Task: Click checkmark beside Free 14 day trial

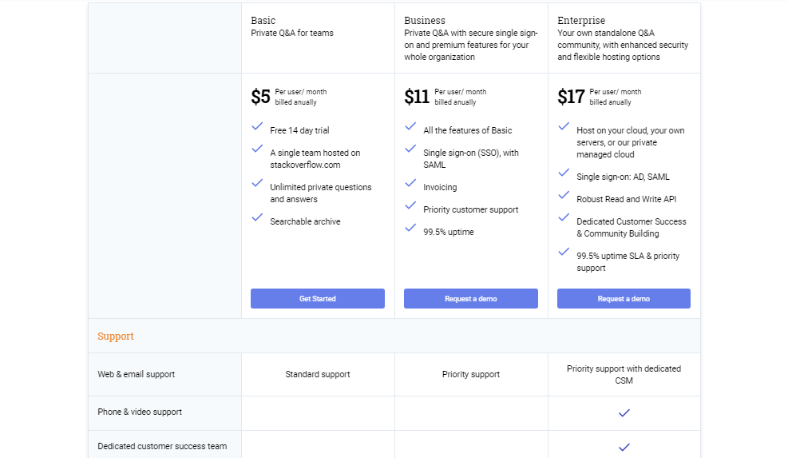Action: click(x=257, y=126)
